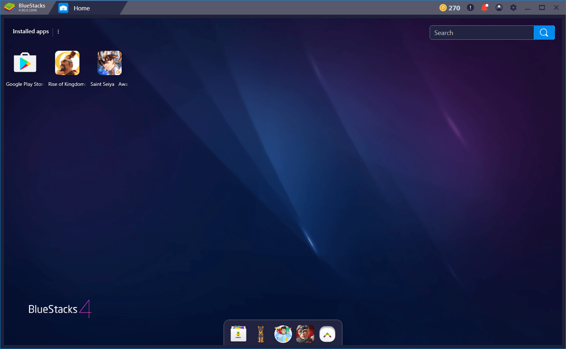
Task: Launch Rise of Kingdoms game
Action: click(67, 63)
